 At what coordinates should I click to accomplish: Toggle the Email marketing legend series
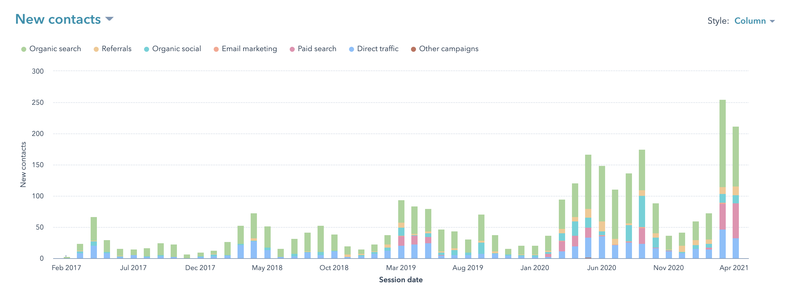click(245, 49)
